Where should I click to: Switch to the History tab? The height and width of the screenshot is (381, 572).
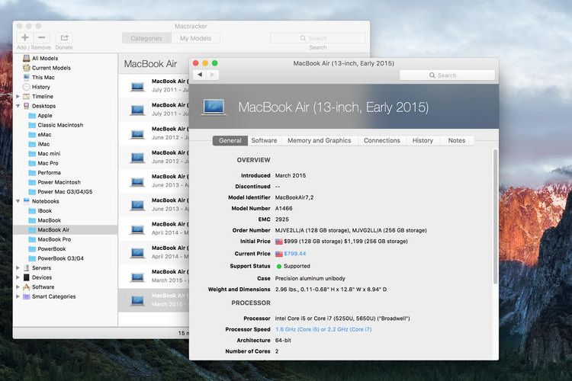[x=423, y=140]
